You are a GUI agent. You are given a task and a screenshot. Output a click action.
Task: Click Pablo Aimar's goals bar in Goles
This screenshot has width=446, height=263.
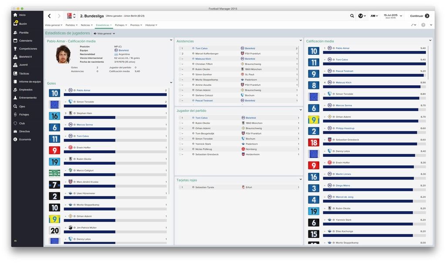tap(115, 94)
